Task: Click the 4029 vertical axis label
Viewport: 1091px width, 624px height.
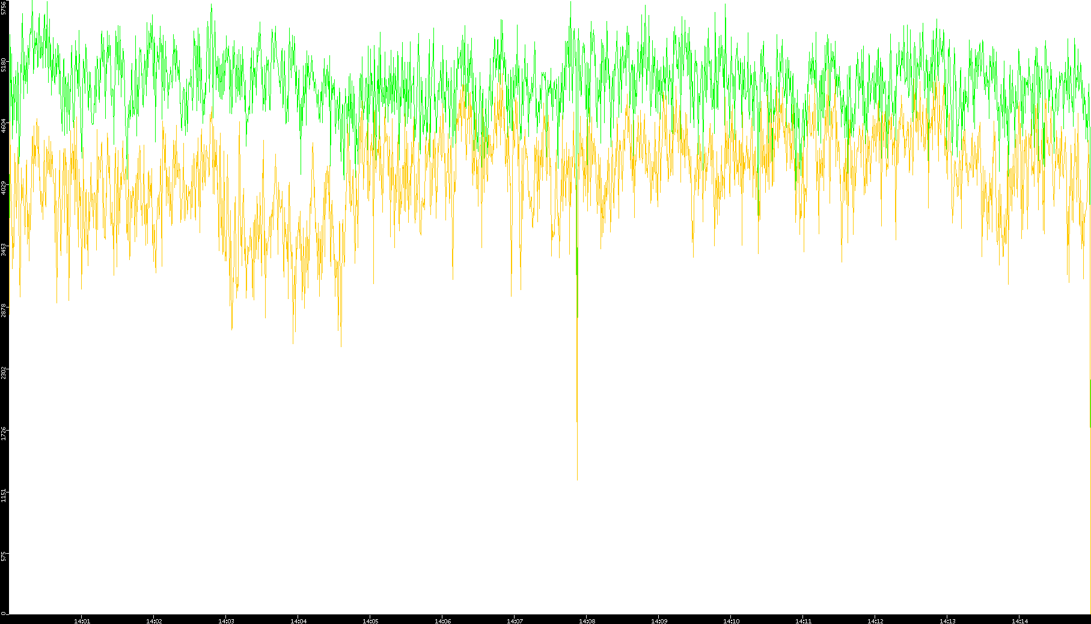Action: point(4,188)
